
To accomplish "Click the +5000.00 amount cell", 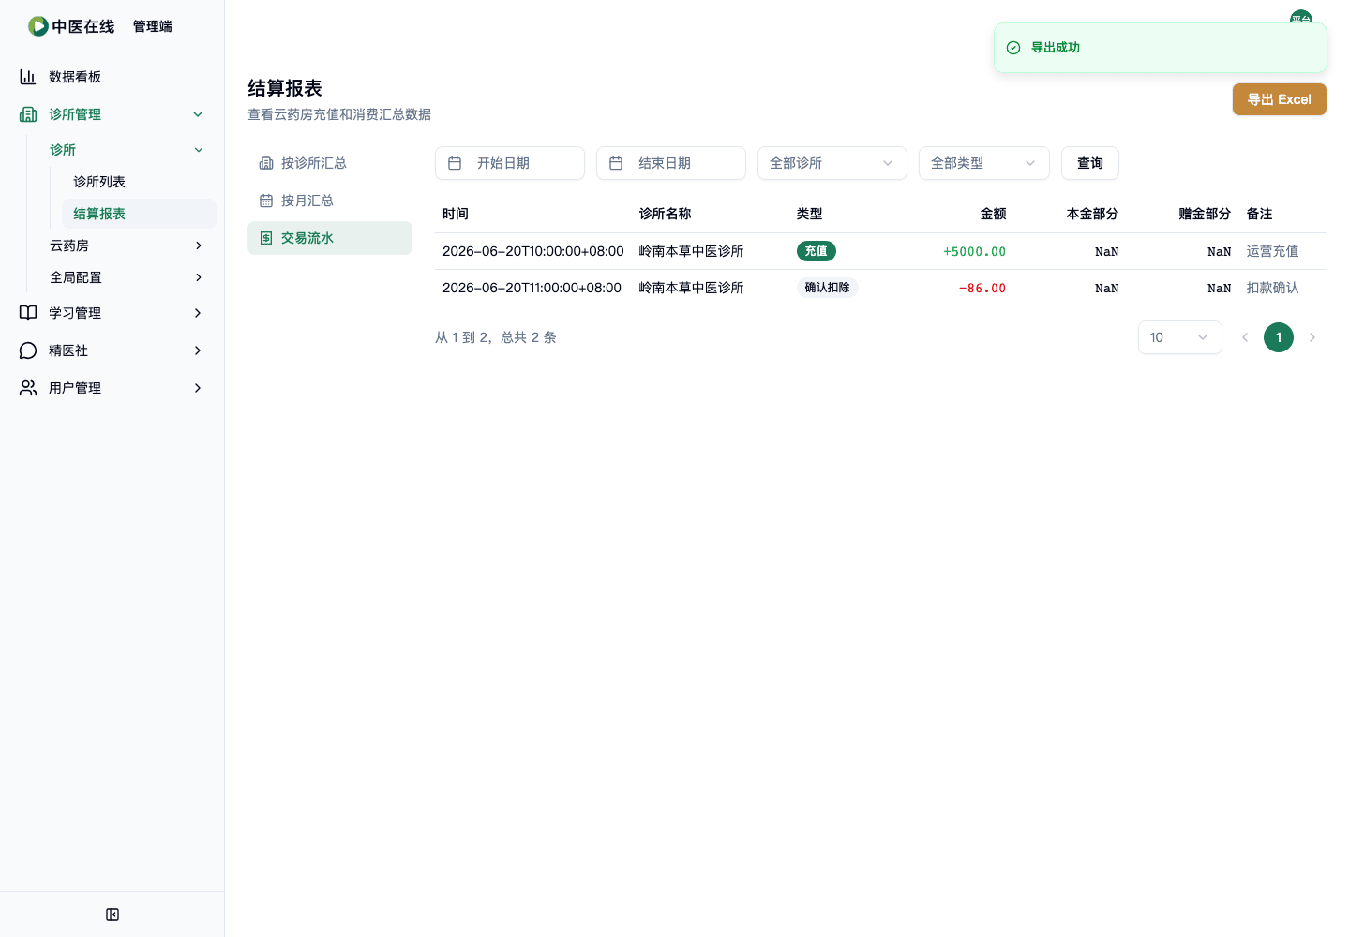I will click(x=975, y=251).
